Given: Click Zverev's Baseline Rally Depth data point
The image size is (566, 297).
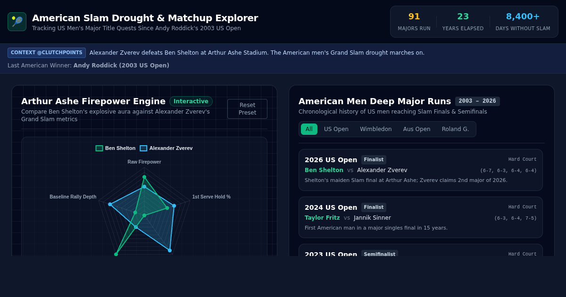Looking at the screenshot, I should coord(110,204).
